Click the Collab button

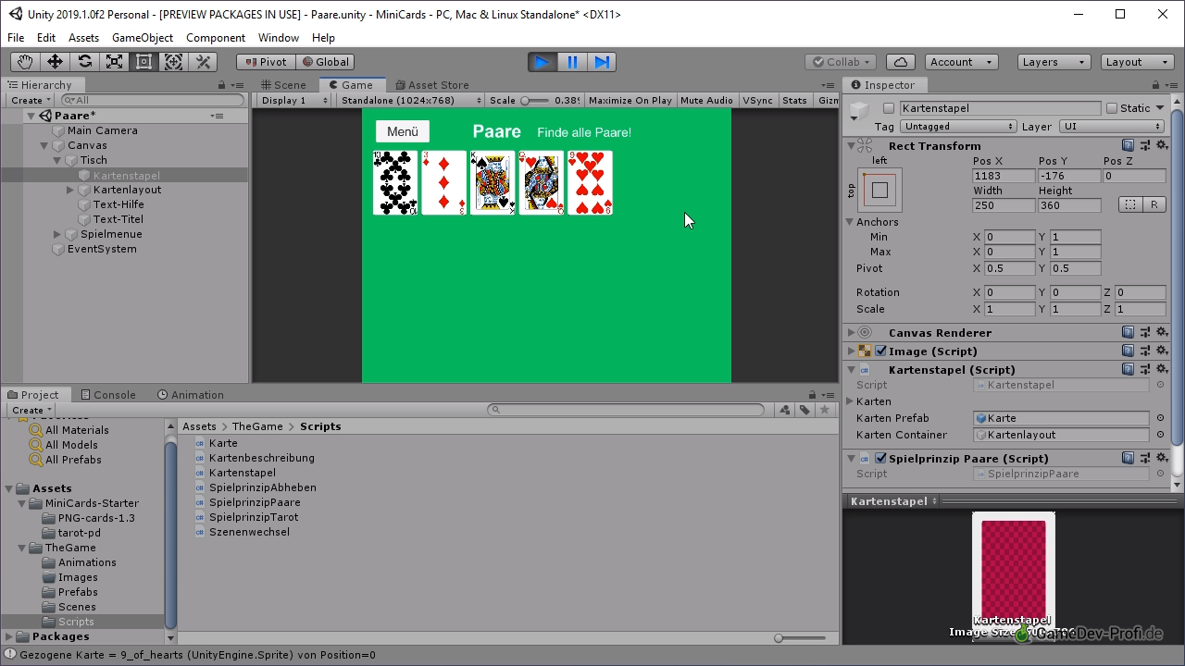point(841,62)
